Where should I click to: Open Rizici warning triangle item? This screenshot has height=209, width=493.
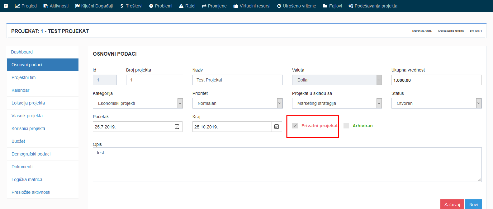pos(181,6)
